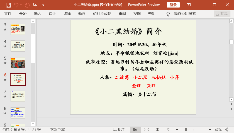The image size is (234, 133).
Task: Open Customize Quick Access Toolbar dropdown
Action: point(43,5)
